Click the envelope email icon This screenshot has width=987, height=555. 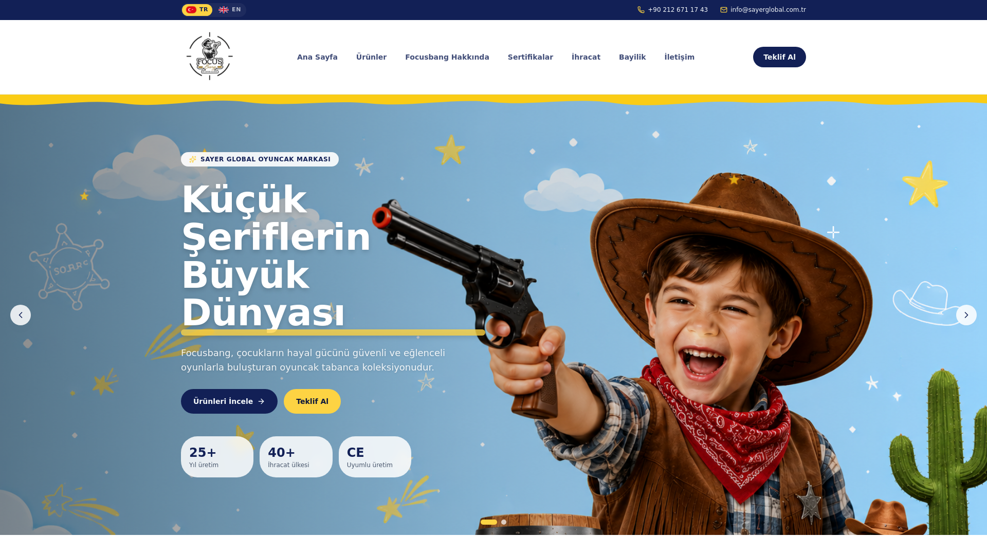(x=724, y=10)
